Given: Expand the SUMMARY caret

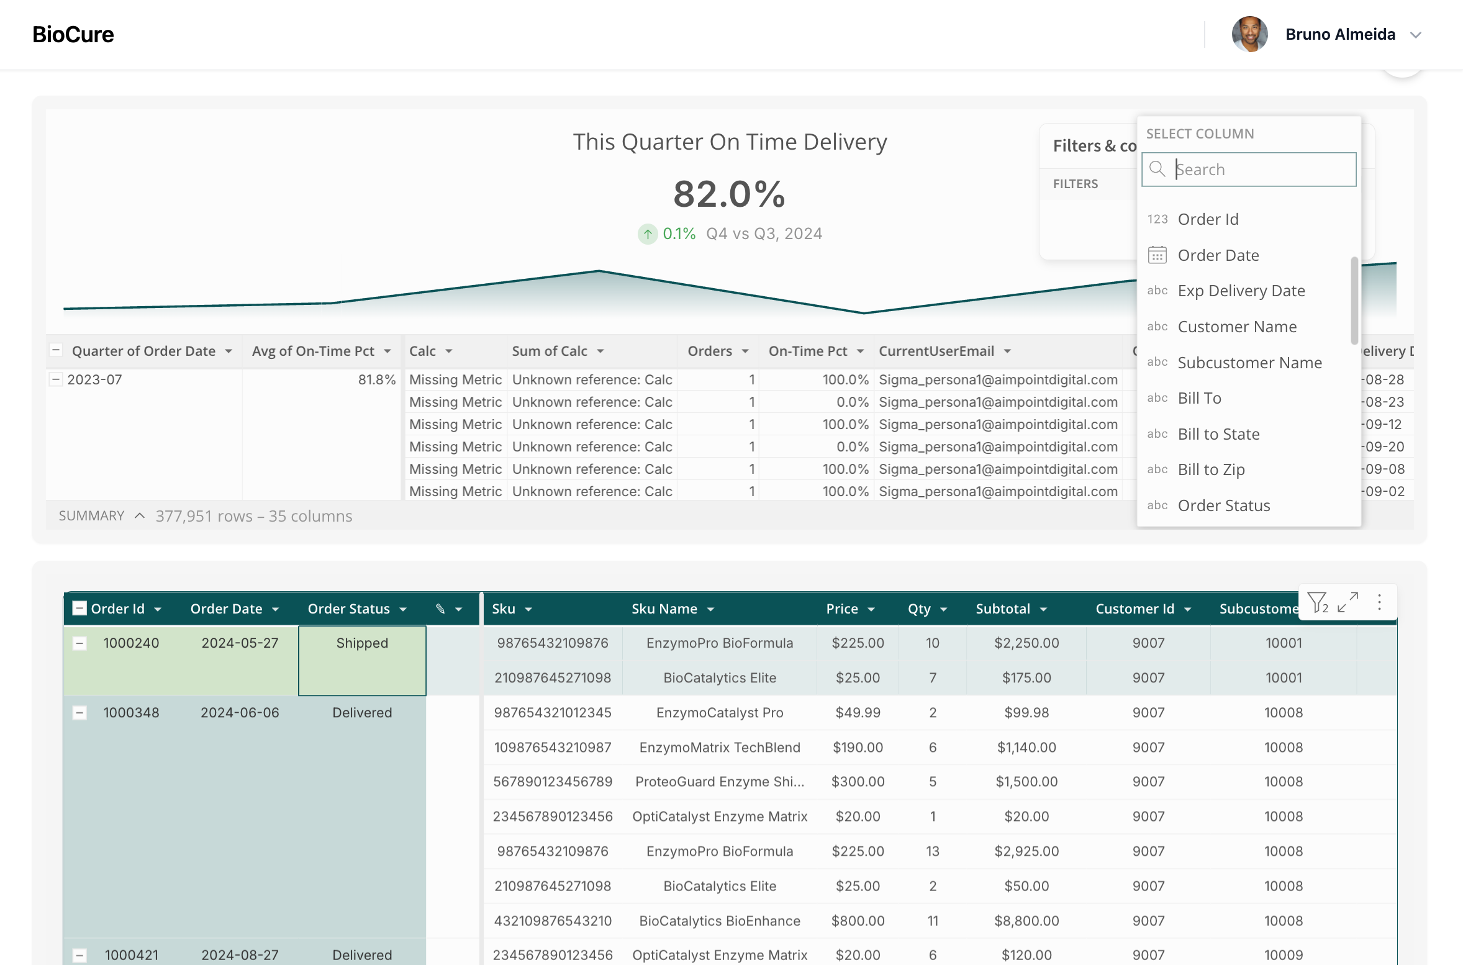Looking at the screenshot, I should (140, 516).
